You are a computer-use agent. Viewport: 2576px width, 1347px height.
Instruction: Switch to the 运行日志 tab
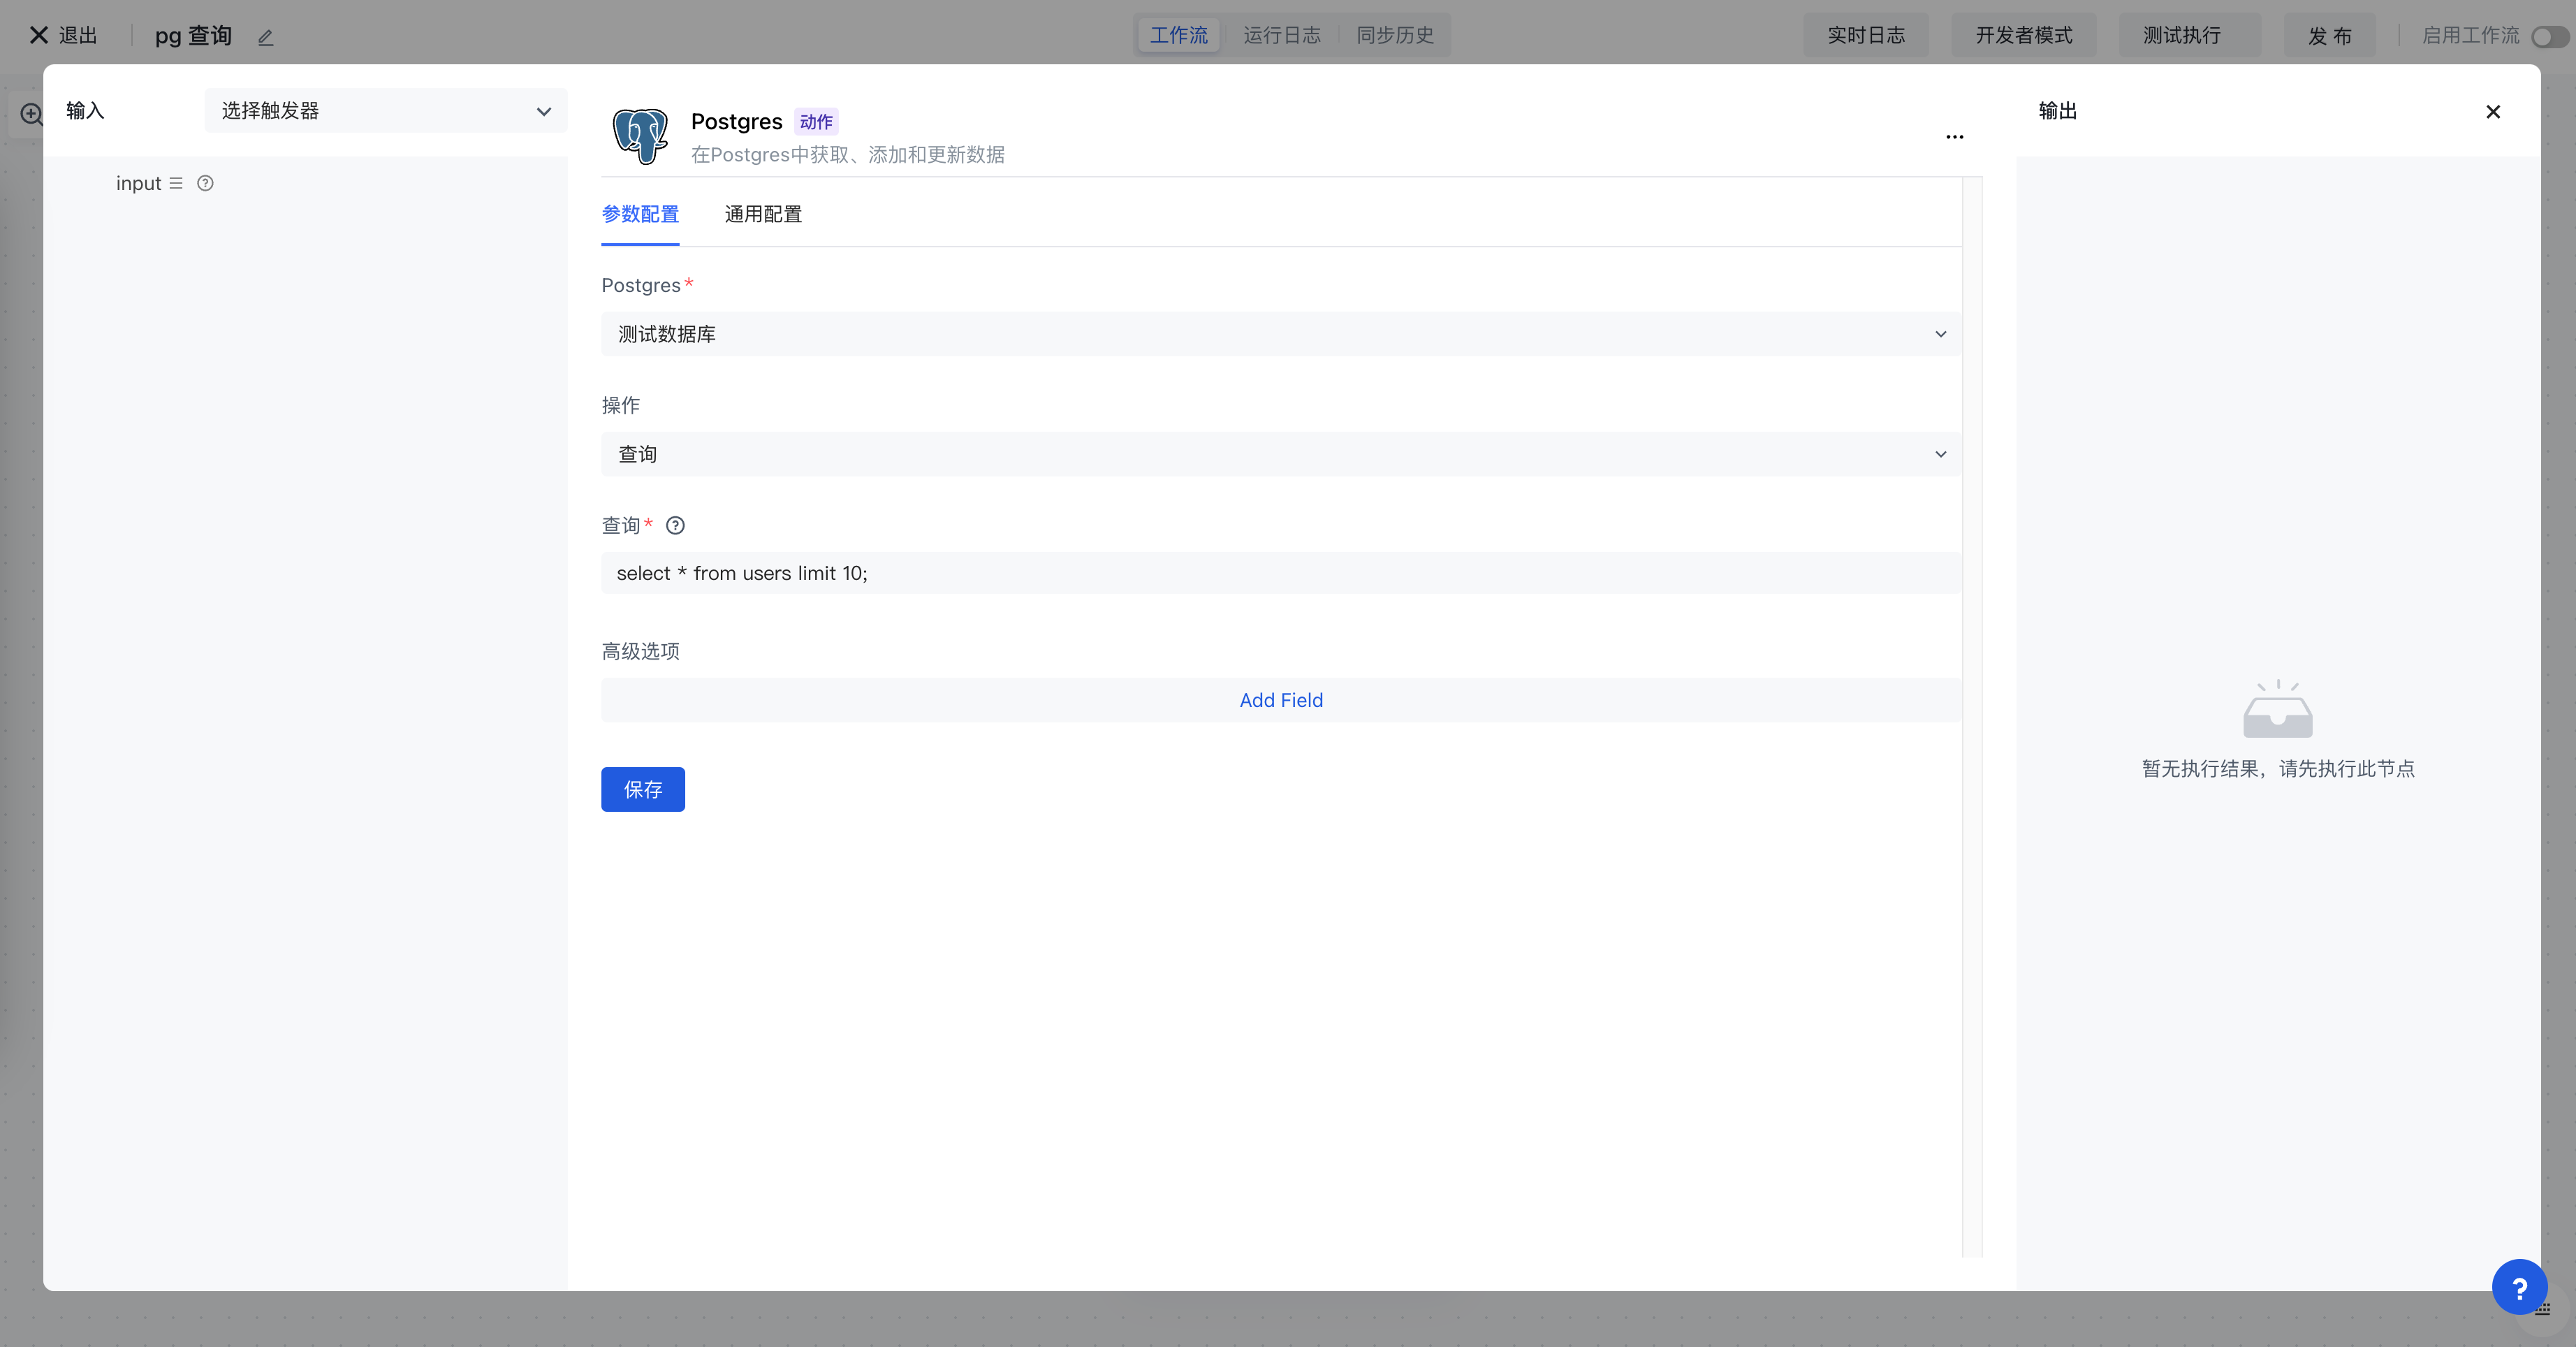click(1281, 35)
